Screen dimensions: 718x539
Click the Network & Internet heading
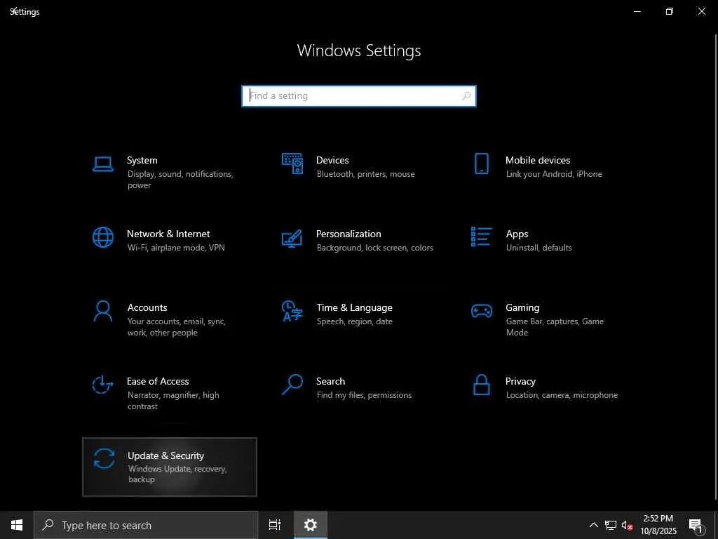point(168,234)
